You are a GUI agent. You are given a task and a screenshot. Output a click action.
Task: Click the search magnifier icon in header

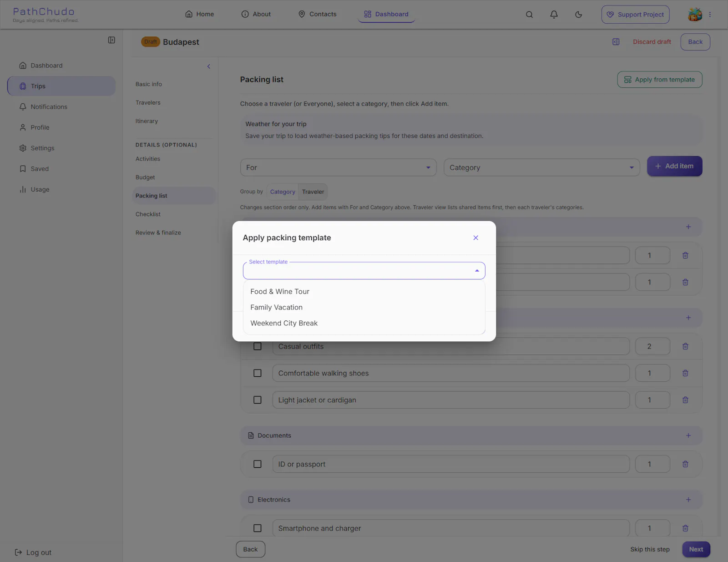529,15
